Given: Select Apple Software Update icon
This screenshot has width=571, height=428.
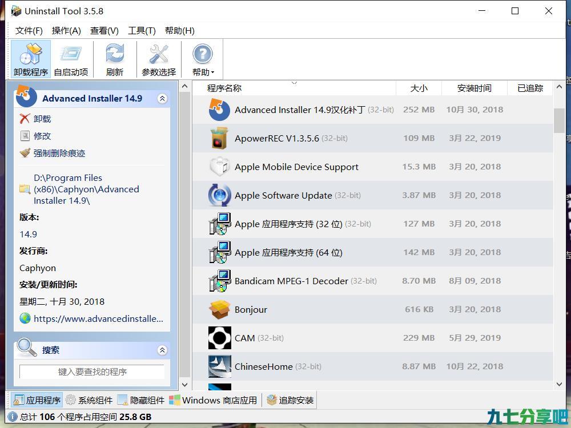Looking at the screenshot, I should (x=220, y=195).
